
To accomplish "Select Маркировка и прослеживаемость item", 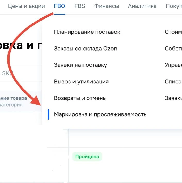I will tap(100, 114).
